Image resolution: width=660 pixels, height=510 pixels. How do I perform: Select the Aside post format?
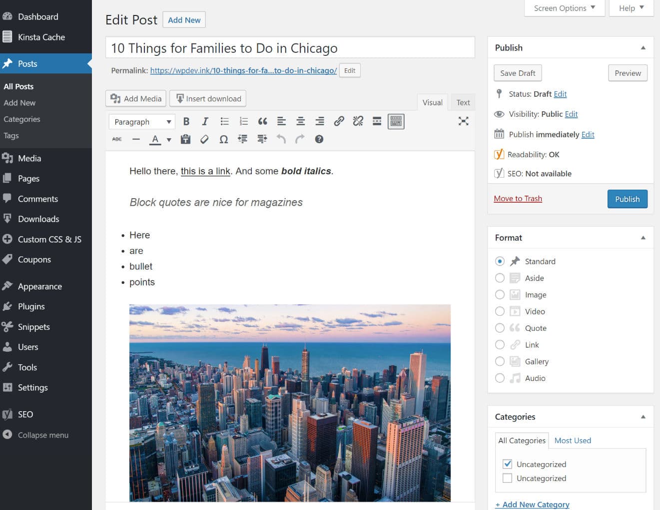tap(500, 278)
